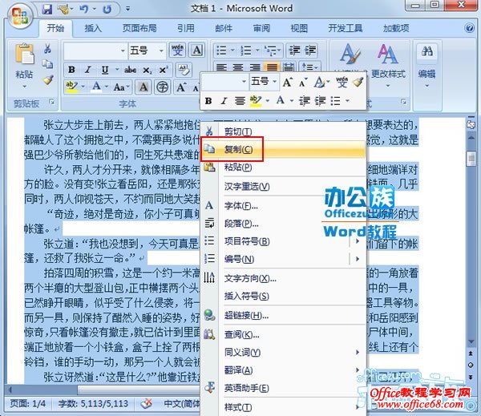481x416 pixels.
Task: Open mini toolbar font name dropdown
Action: point(244,81)
